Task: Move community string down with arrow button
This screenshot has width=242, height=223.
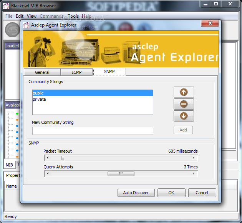Action: point(184,116)
